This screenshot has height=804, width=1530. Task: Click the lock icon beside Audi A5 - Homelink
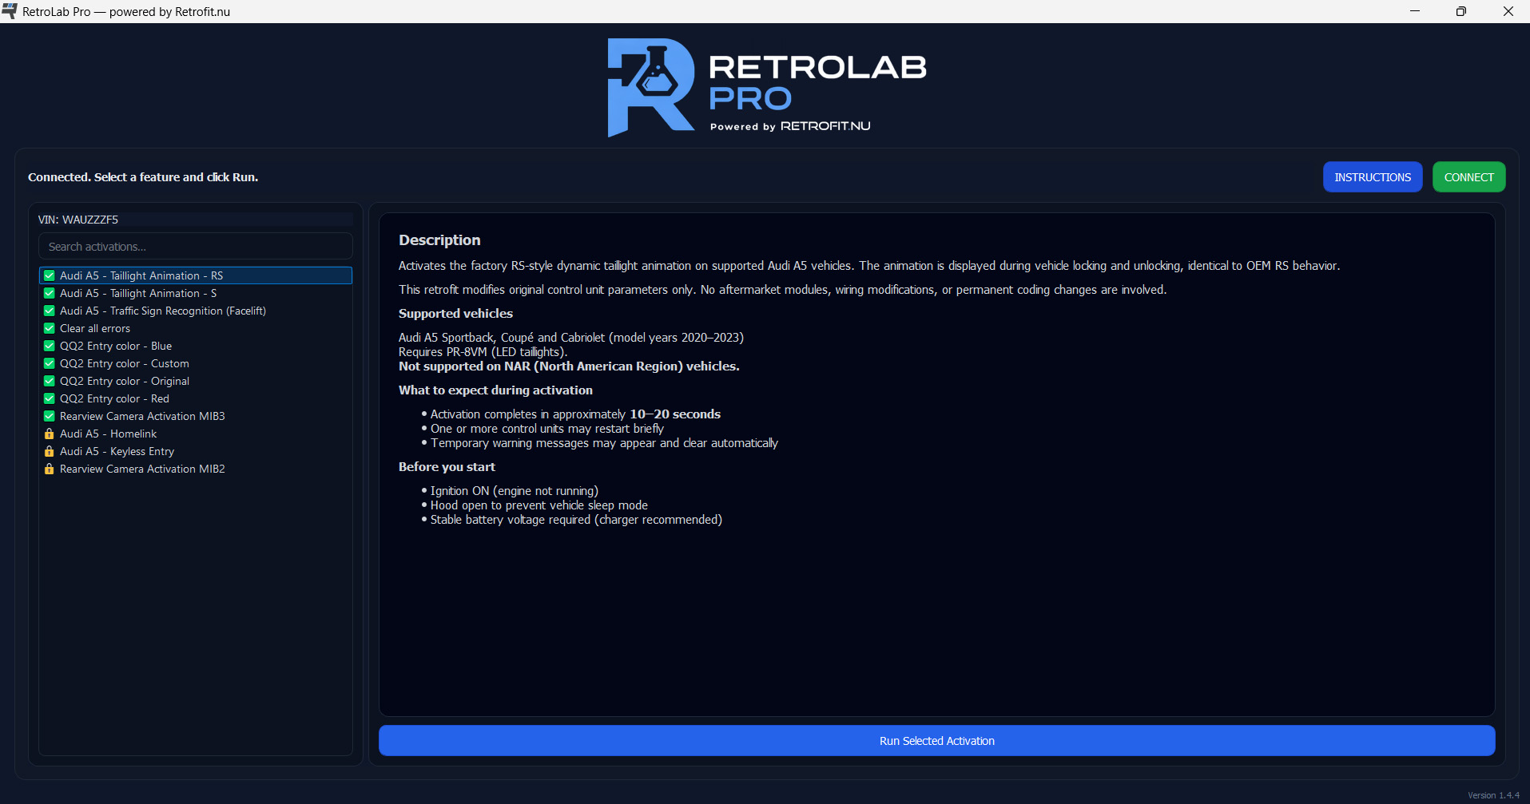coord(48,434)
